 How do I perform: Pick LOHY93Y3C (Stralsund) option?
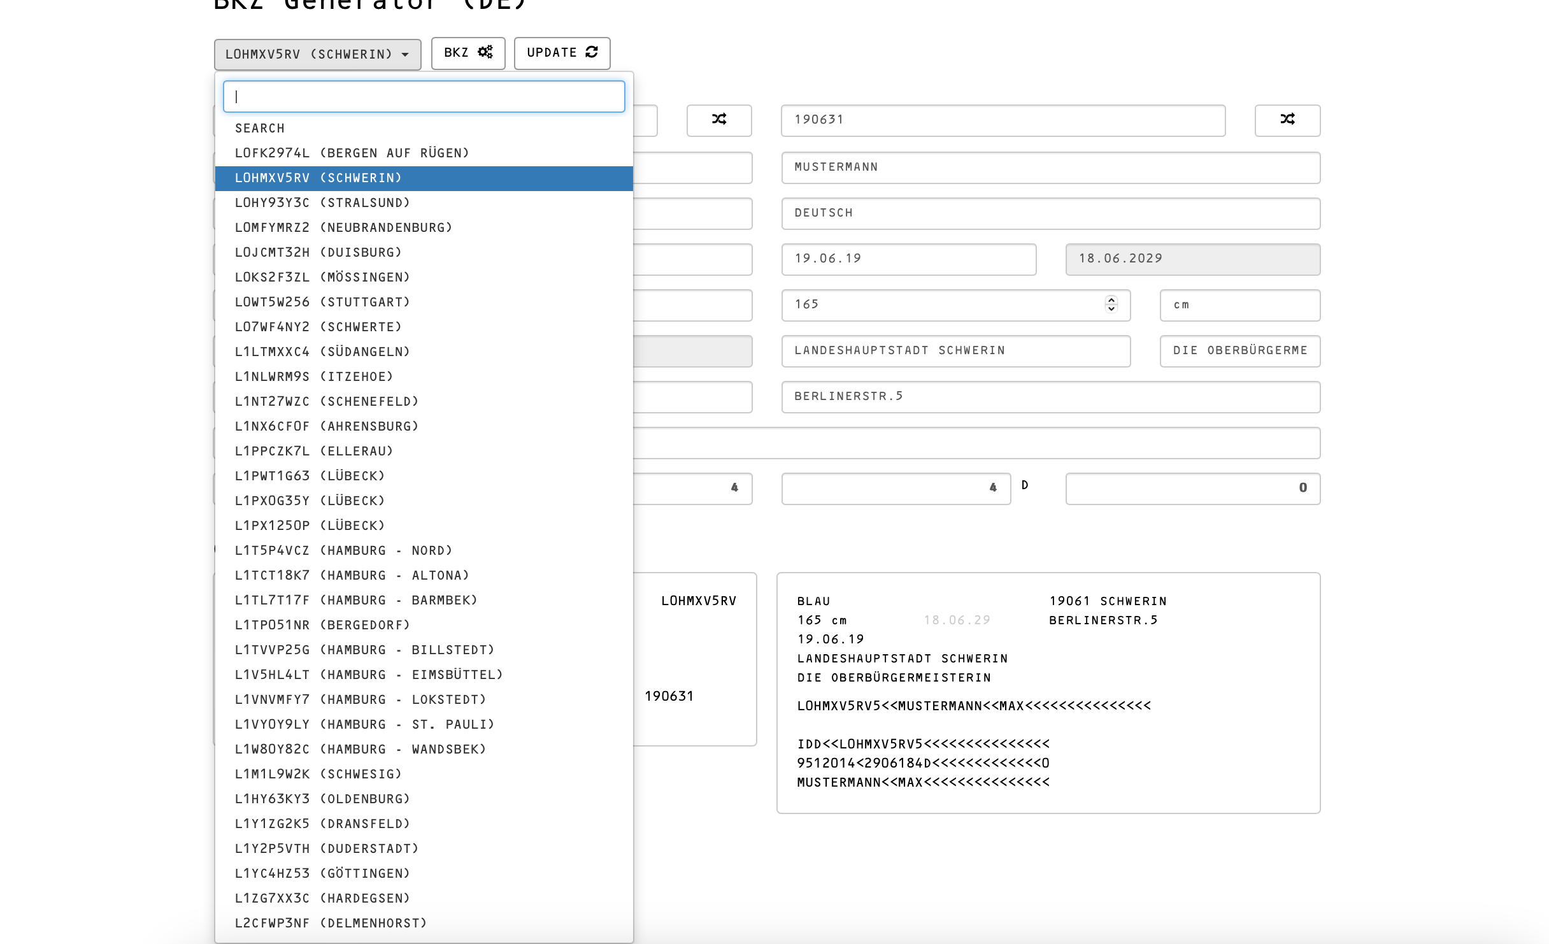tap(424, 203)
